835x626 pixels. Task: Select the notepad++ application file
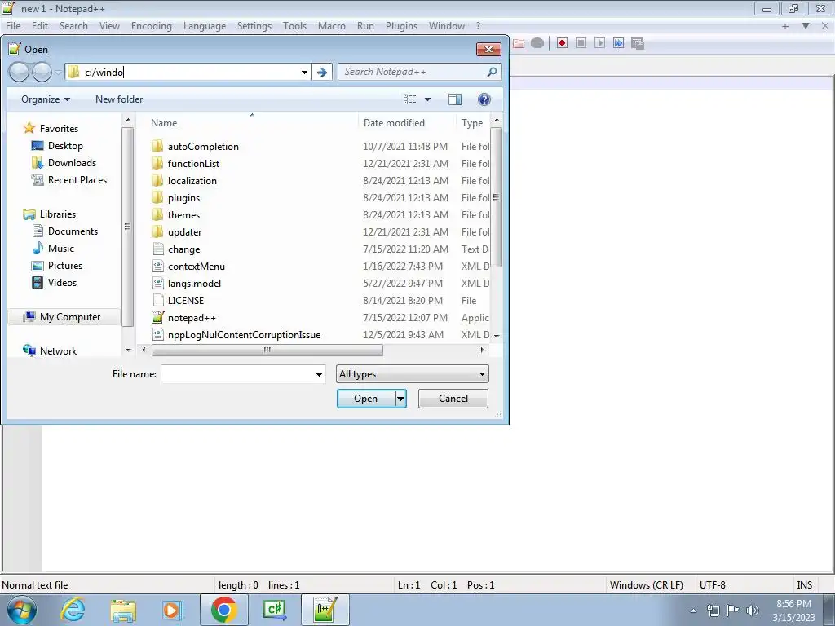[x=192, y=318]
